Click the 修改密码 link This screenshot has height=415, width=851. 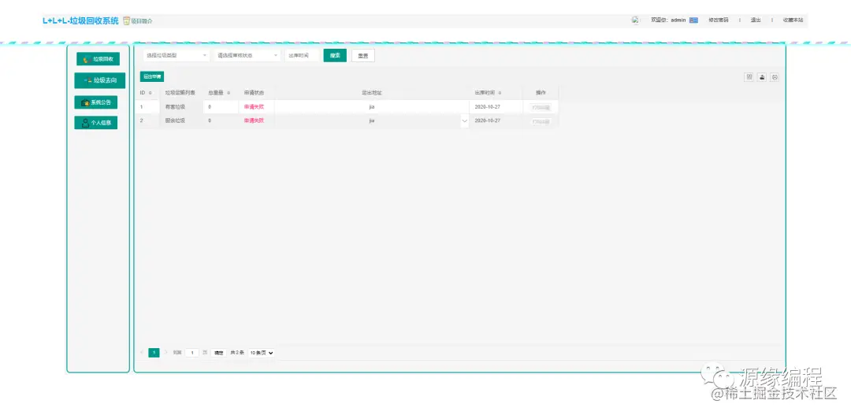pos(718,20)
